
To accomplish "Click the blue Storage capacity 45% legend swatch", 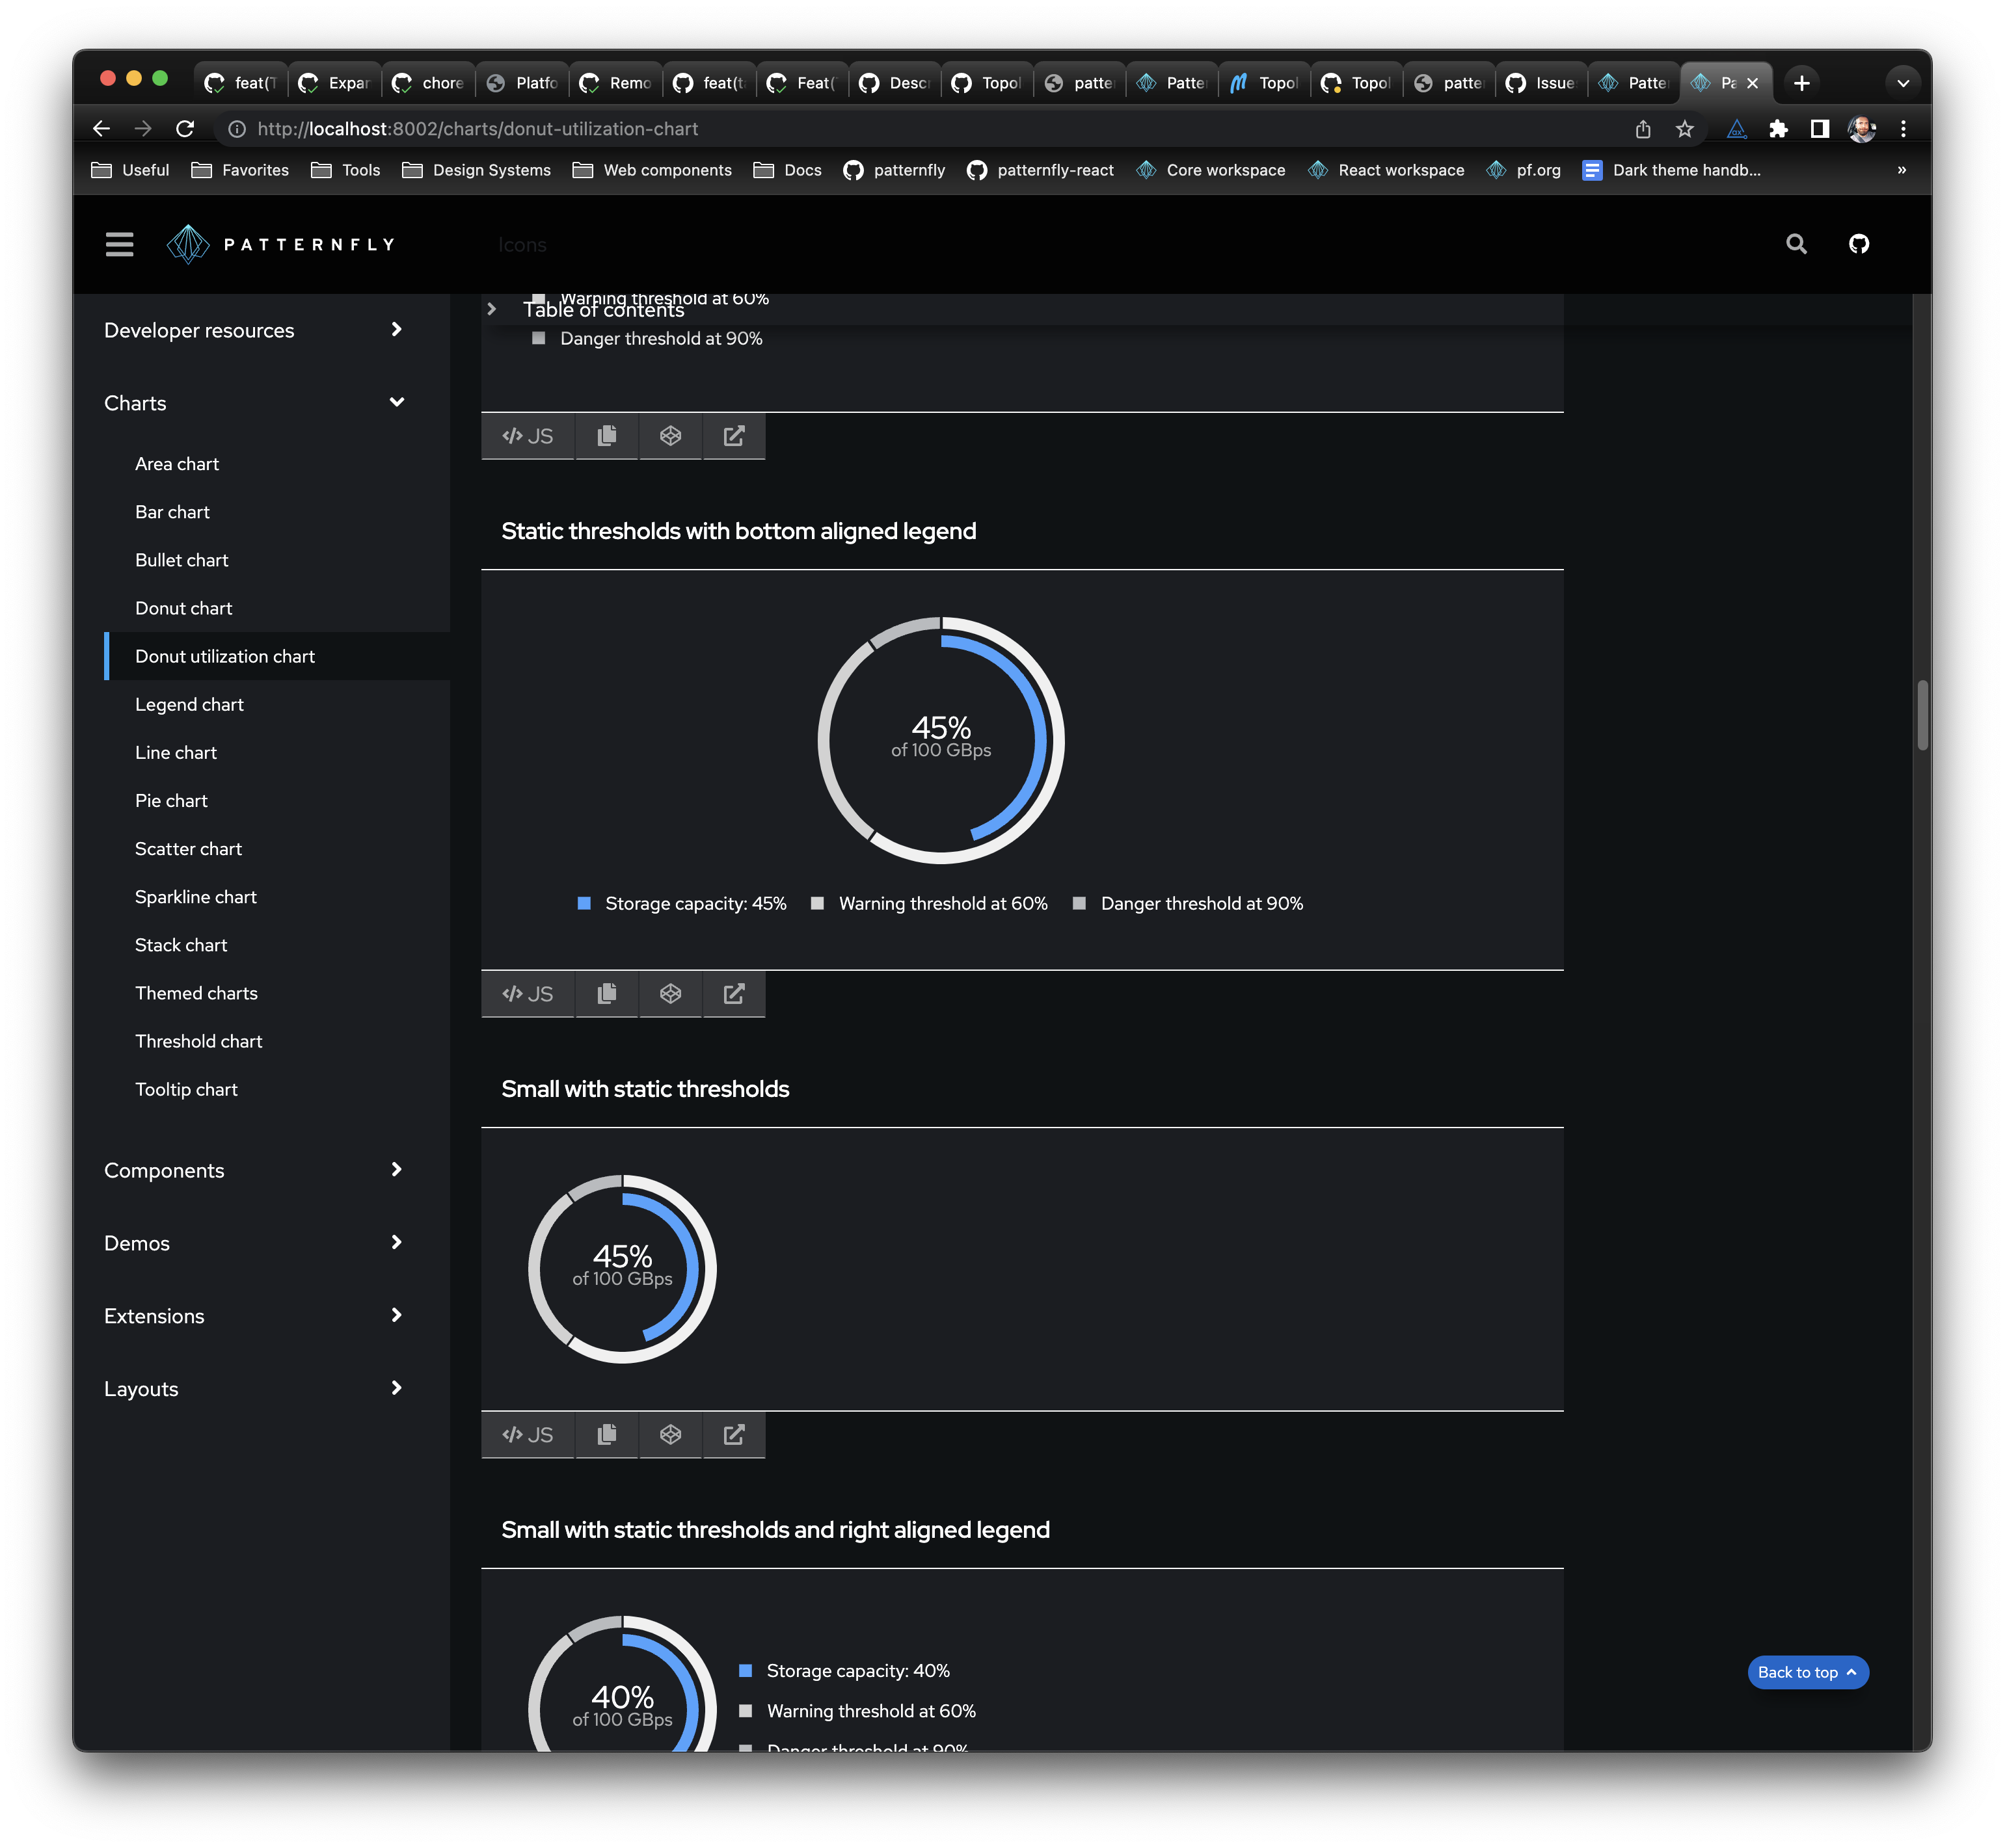I will point(584,903).
